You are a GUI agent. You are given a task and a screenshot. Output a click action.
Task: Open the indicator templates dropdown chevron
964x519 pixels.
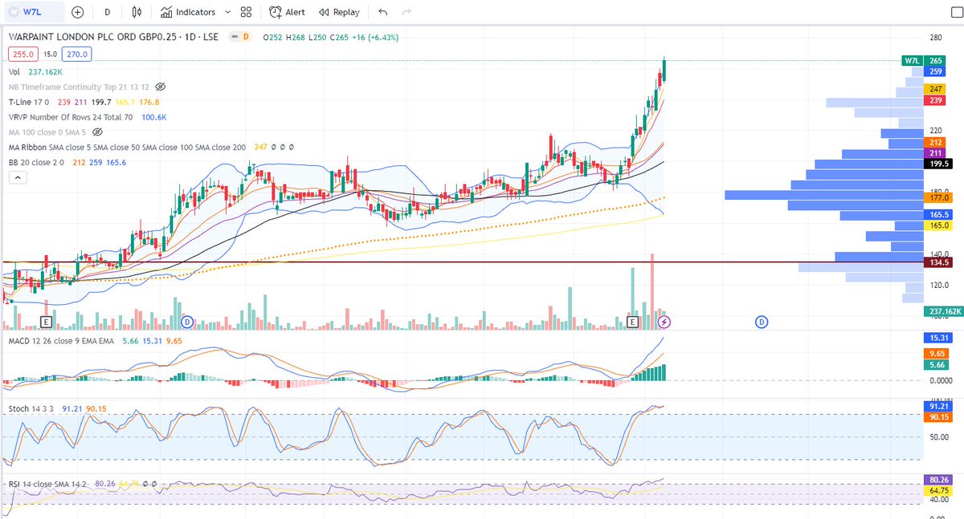pyautogui.click(x=228, y=12)
